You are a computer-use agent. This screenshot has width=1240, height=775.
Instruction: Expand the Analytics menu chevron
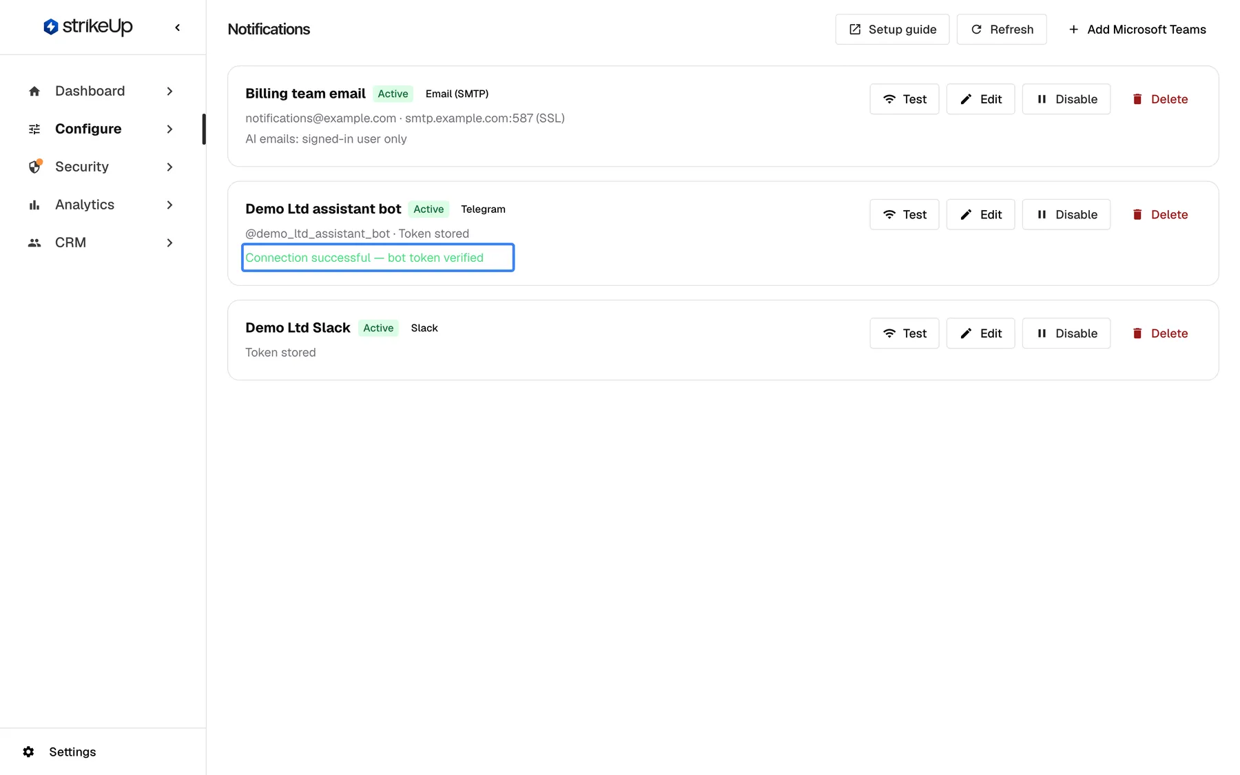click(x=169, y=205)
